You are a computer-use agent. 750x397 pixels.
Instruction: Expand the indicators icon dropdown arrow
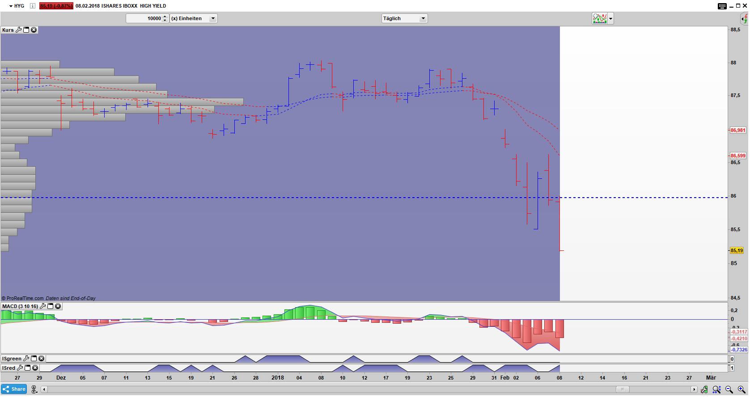click(x=611, y=18)
